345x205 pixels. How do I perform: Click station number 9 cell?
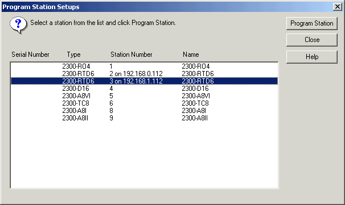click(x=111, y=118)
